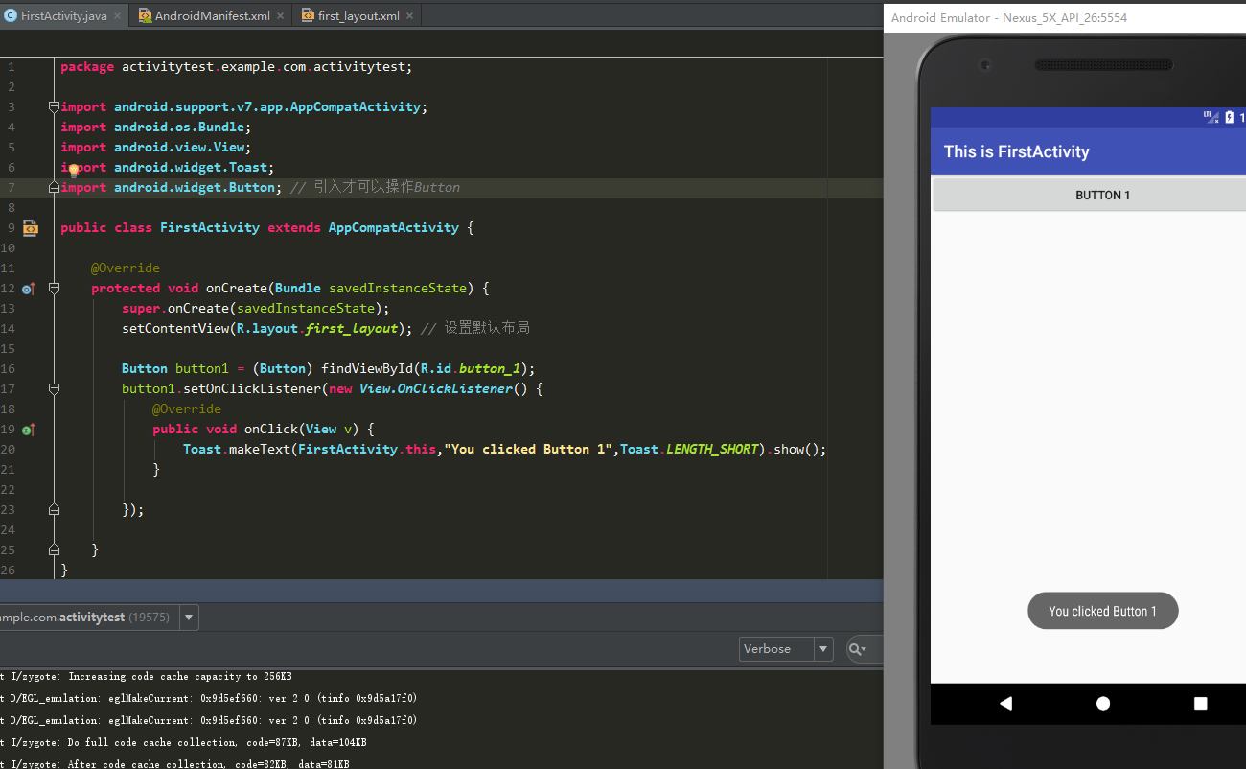This screenshot has width=1246, height=769.
Task: Close the FirstActivity.java tab
Action: pos(118,16)
